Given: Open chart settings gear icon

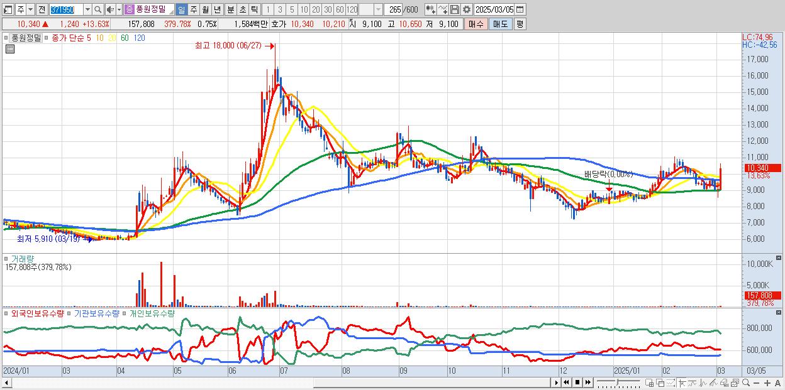Looking at the screenshot, I should [x=466, y=9].
